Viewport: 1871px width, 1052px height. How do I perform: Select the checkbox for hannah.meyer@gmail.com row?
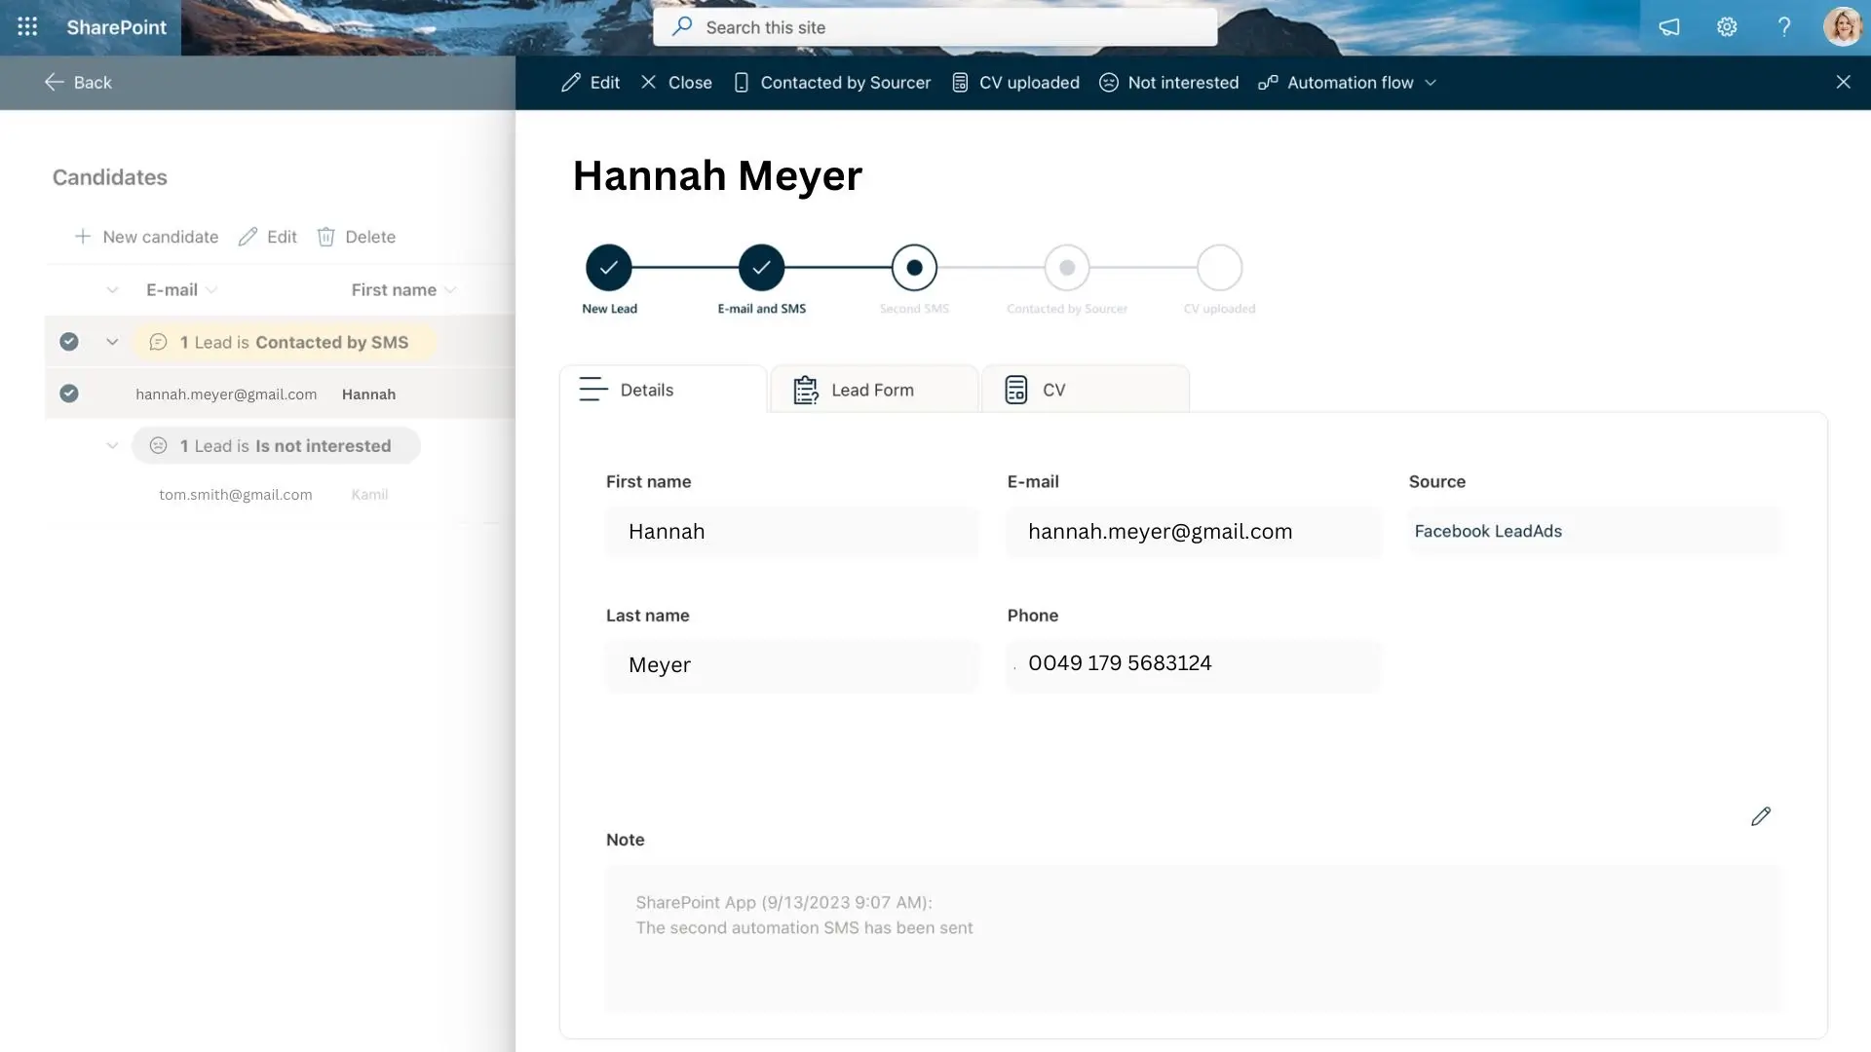(x=68, y=394)
